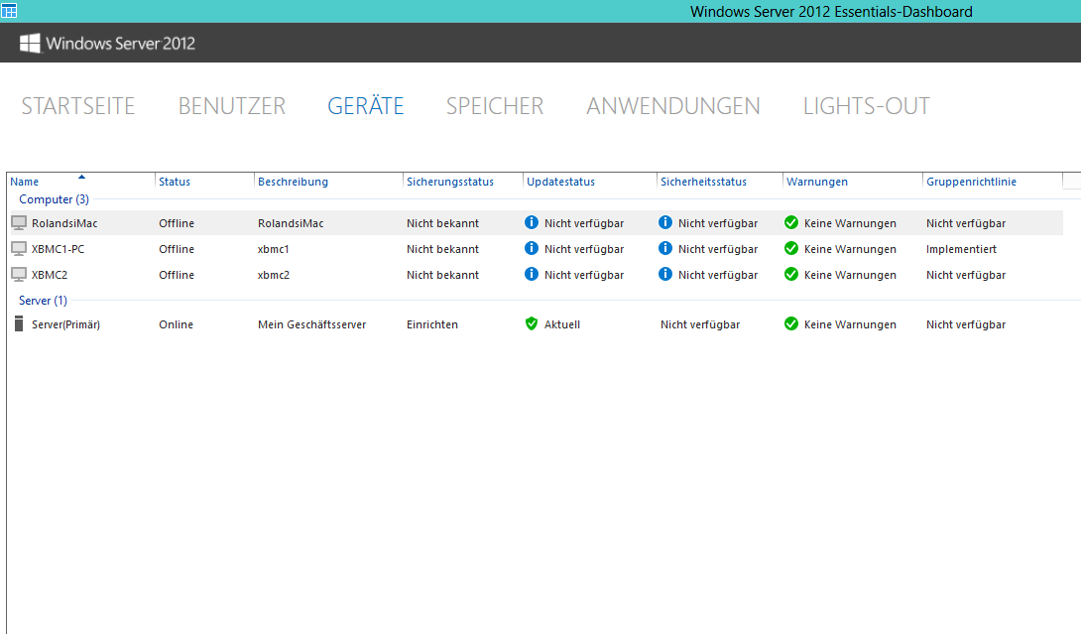Click the XBMC1-PC computer icon

(19, 248)
